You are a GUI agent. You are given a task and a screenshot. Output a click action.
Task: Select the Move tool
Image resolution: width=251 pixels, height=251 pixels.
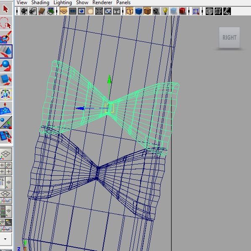point(6,51)
